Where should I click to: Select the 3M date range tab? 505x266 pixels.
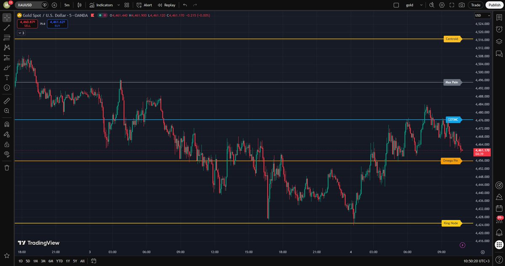click(x=43, y=261)
